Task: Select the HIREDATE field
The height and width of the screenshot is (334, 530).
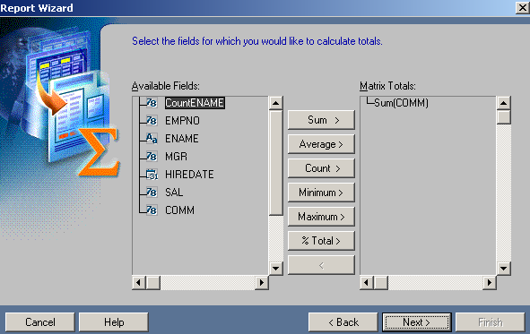Action: click(189, 175)
